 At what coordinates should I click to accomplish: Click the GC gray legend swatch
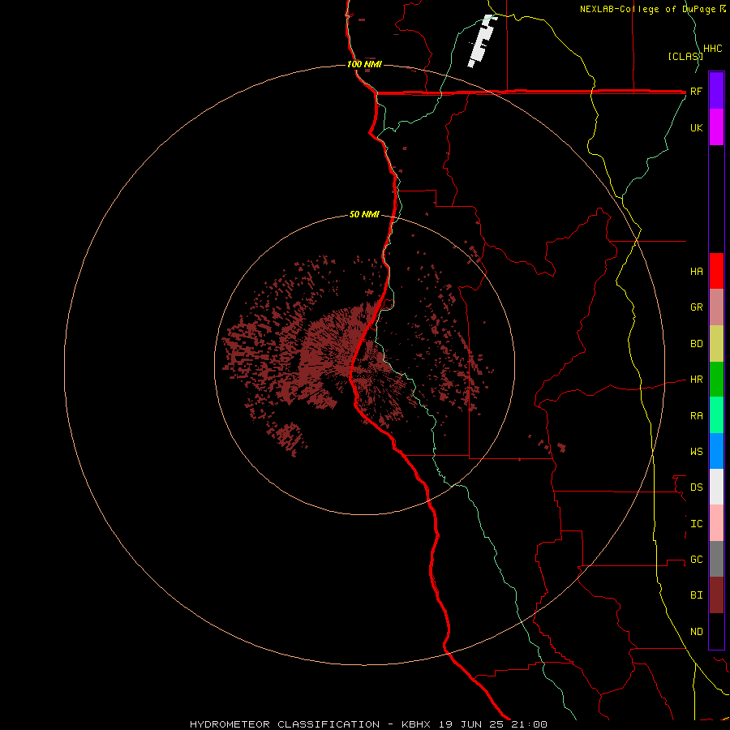716,559
